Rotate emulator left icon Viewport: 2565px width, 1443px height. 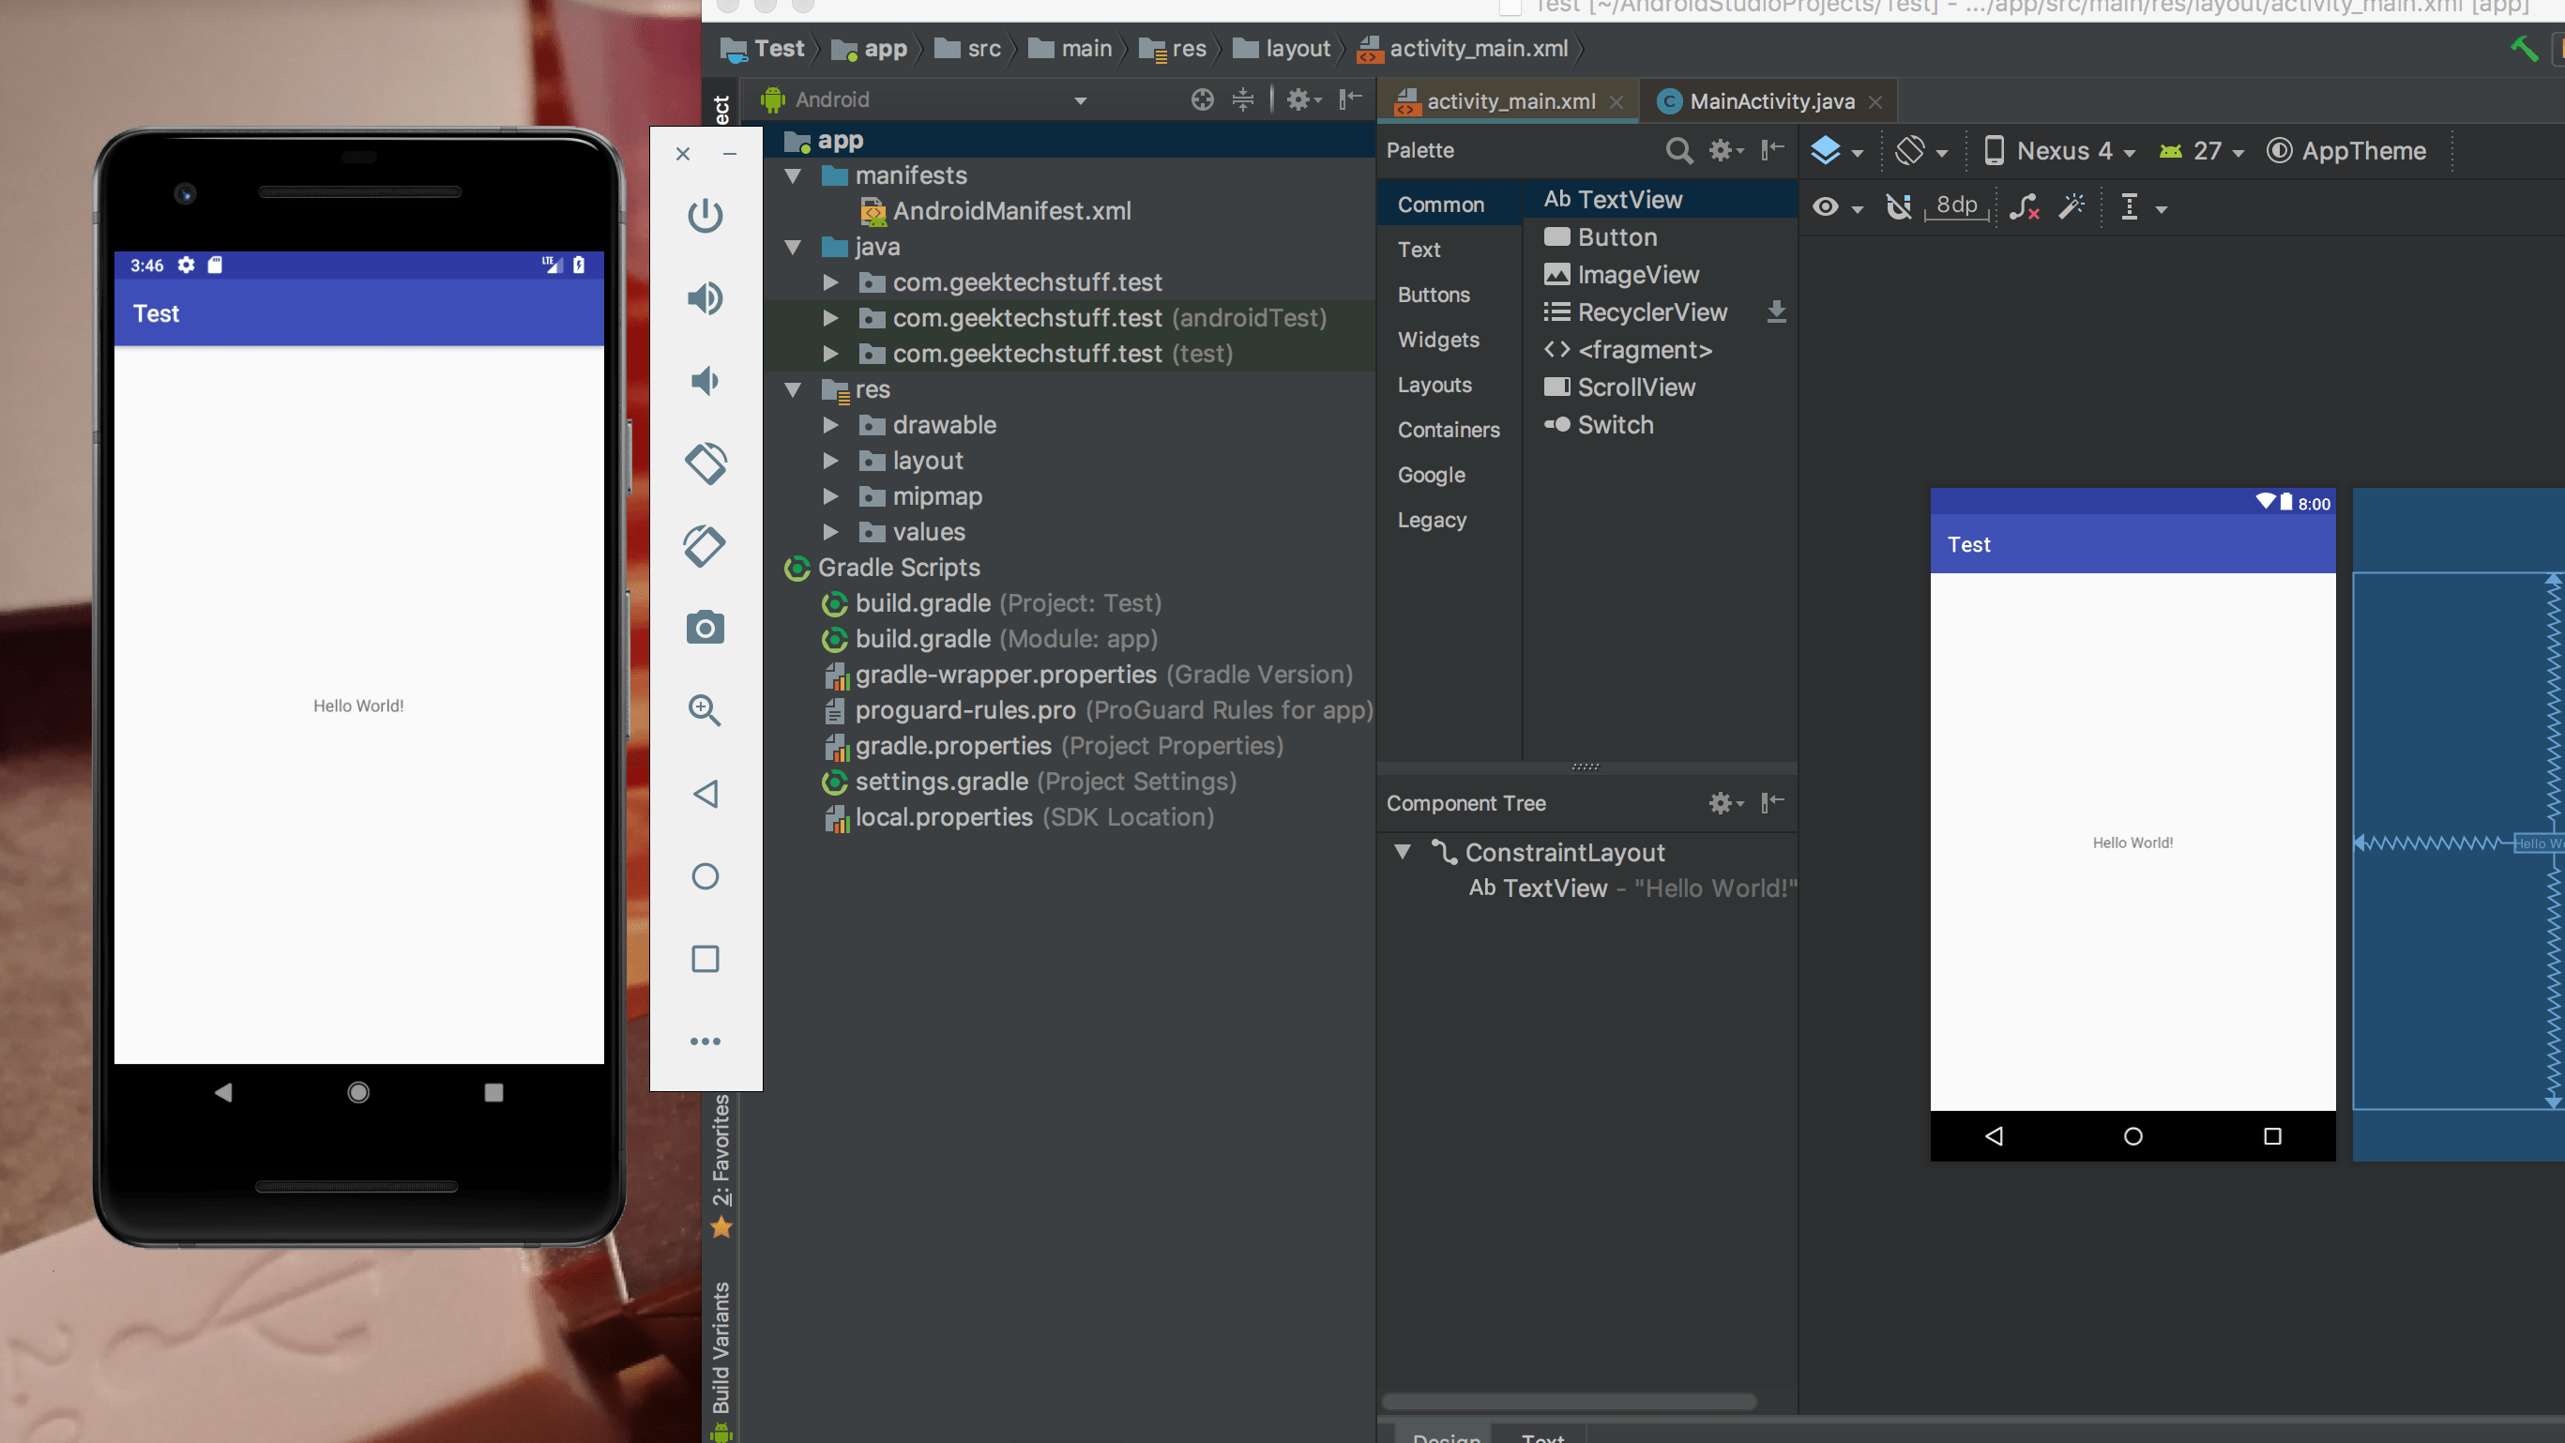coord(705,463)
